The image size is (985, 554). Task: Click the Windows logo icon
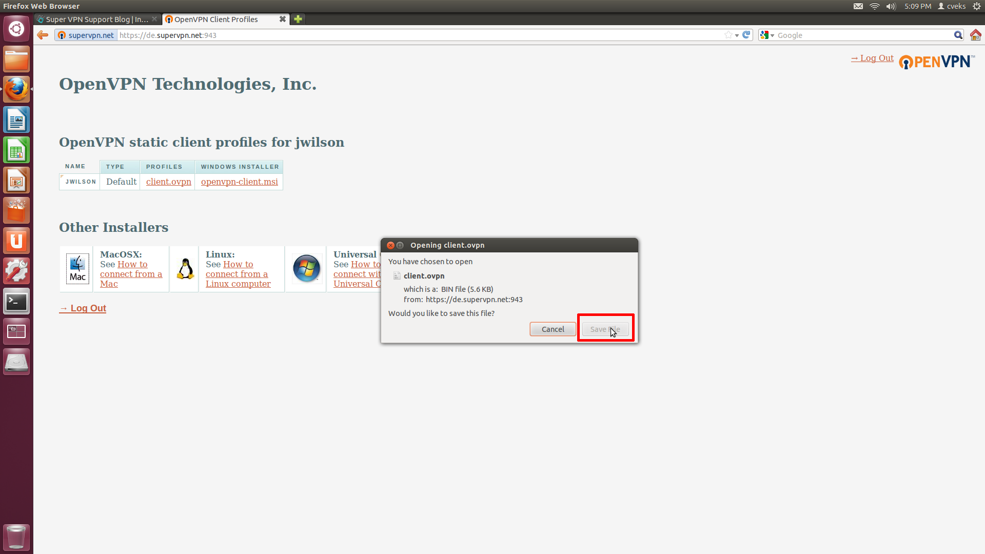(306, 268)
